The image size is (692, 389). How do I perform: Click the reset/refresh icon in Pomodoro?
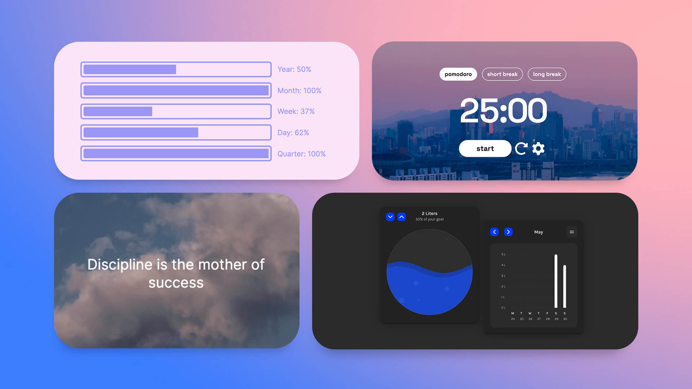coord(522,148)
